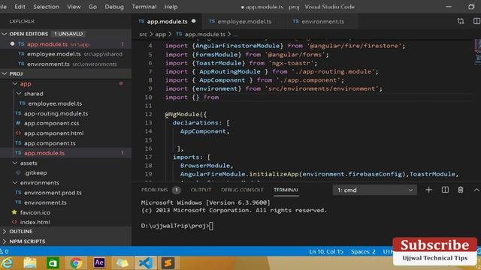Click the favicon.ico star icon in explorer
The width and height of the screenshot is (481, 270).
14,212
